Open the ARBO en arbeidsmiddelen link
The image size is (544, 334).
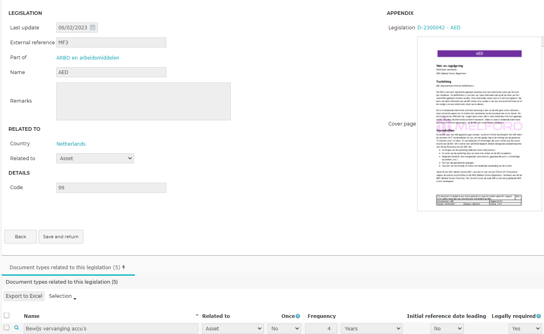point(88,58)
